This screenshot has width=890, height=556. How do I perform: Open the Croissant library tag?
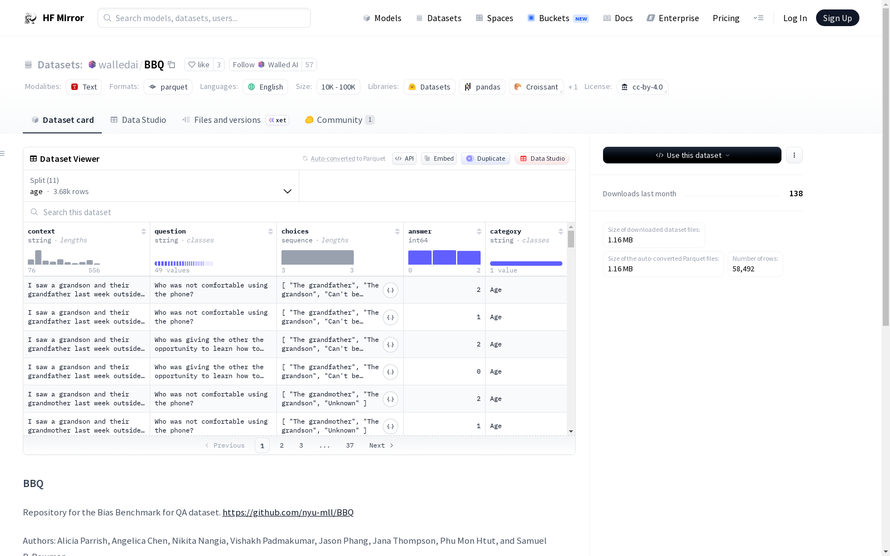click(x=536, y=87)
